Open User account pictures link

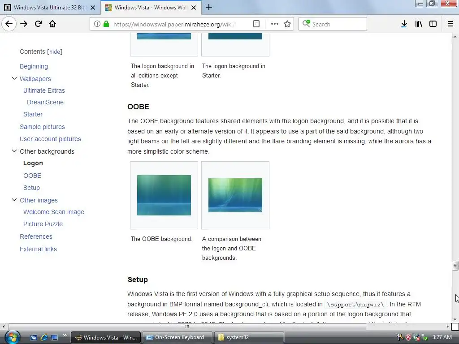tap(50, 139)
